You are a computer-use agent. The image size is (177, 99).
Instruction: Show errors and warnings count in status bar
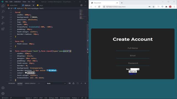click(x=5, y=98)
